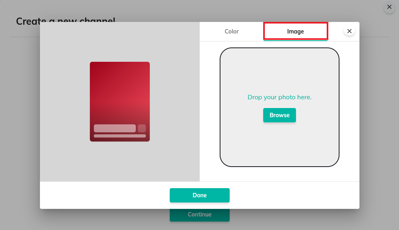Close the Create a new channel page
Screen dimensions: 399x230
[389, 7]
